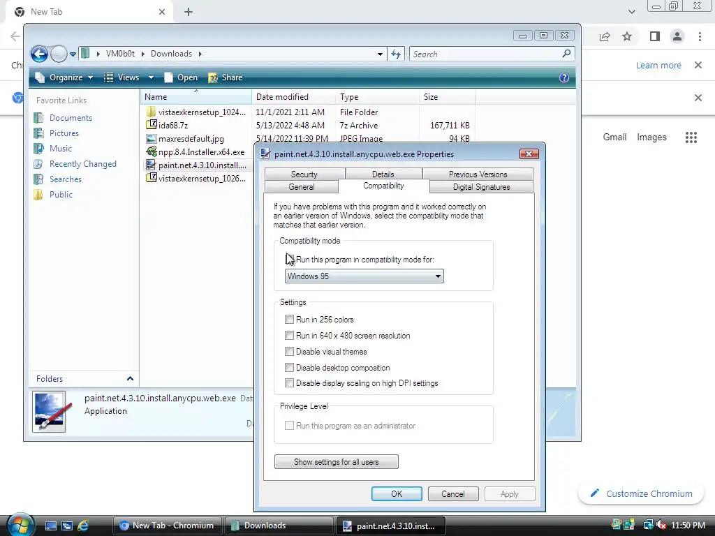Sort by Date modified column header
Image resolution: width=715 pixels, height=536 pixels.
tap(293, 96)
